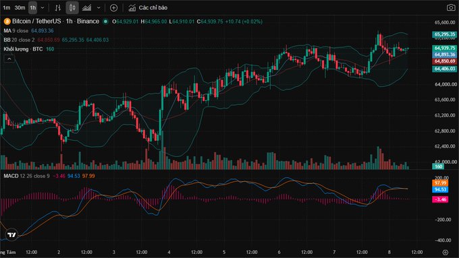Click the 62,400.00 price axis tick
This screenshot has width=459, height=258.
445,146
